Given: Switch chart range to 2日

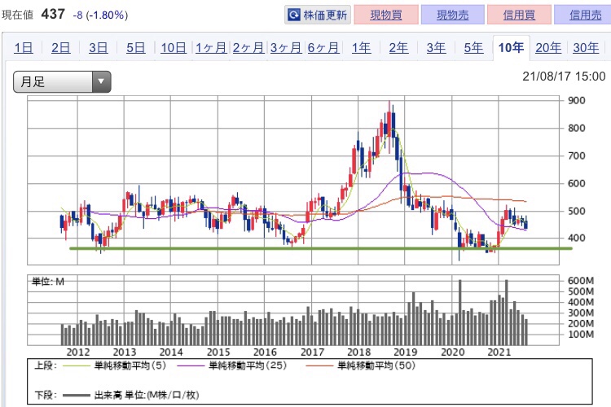Looking at the screenshot, I should (61, 48).
